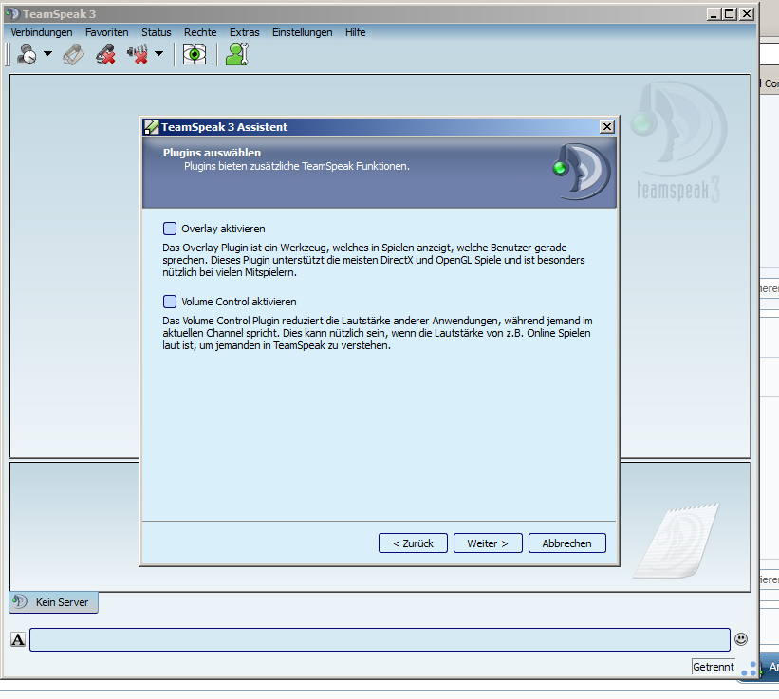Image resolution: width=779 pixels, height=699 pixels.
Task: Open the Extras menu
Action: click(x=244, y=32)
